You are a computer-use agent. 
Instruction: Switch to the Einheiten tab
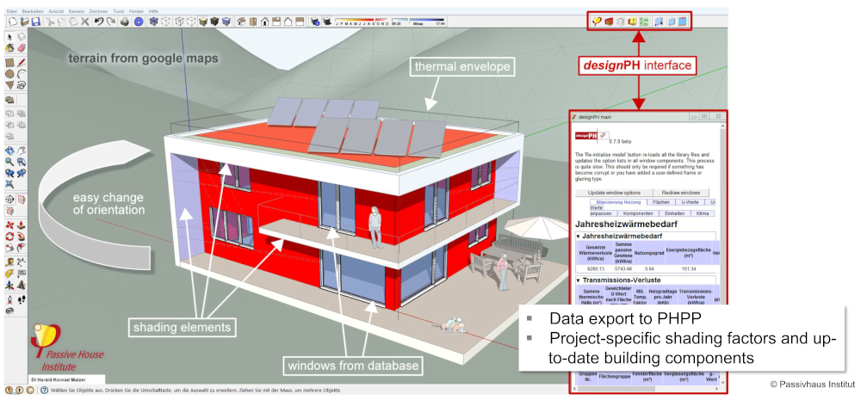(675, 213)
